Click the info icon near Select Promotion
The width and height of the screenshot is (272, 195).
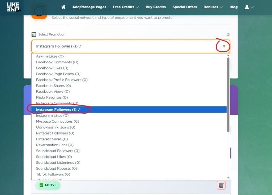click(x=228, y=34)
